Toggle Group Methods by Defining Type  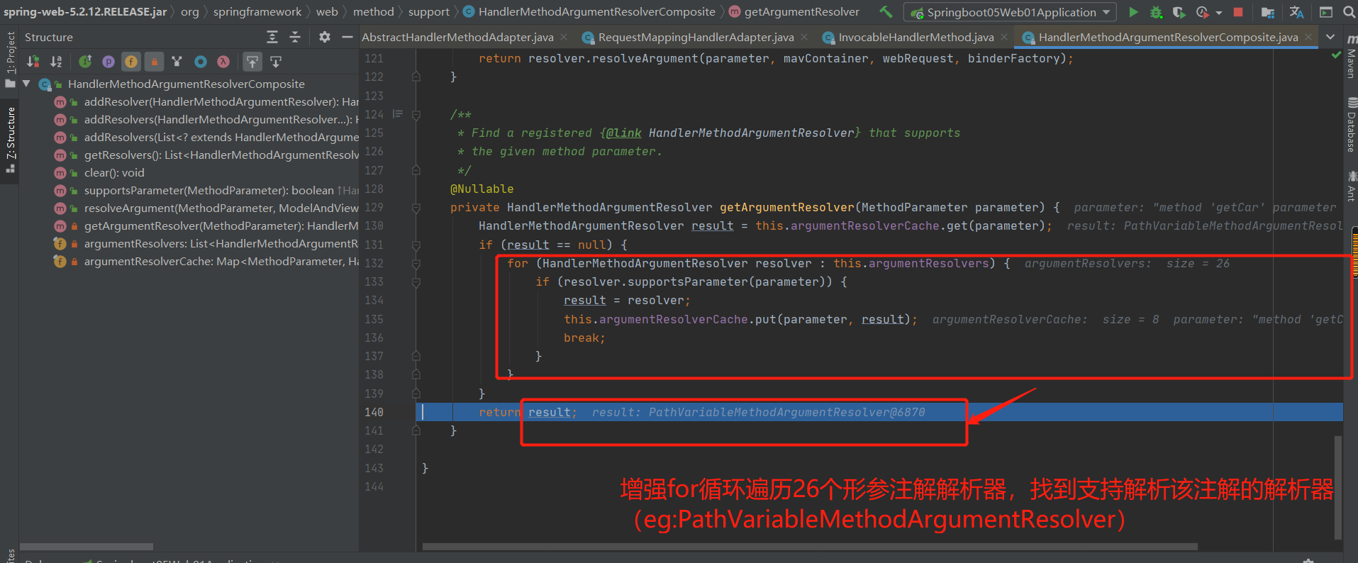(177, 62)
